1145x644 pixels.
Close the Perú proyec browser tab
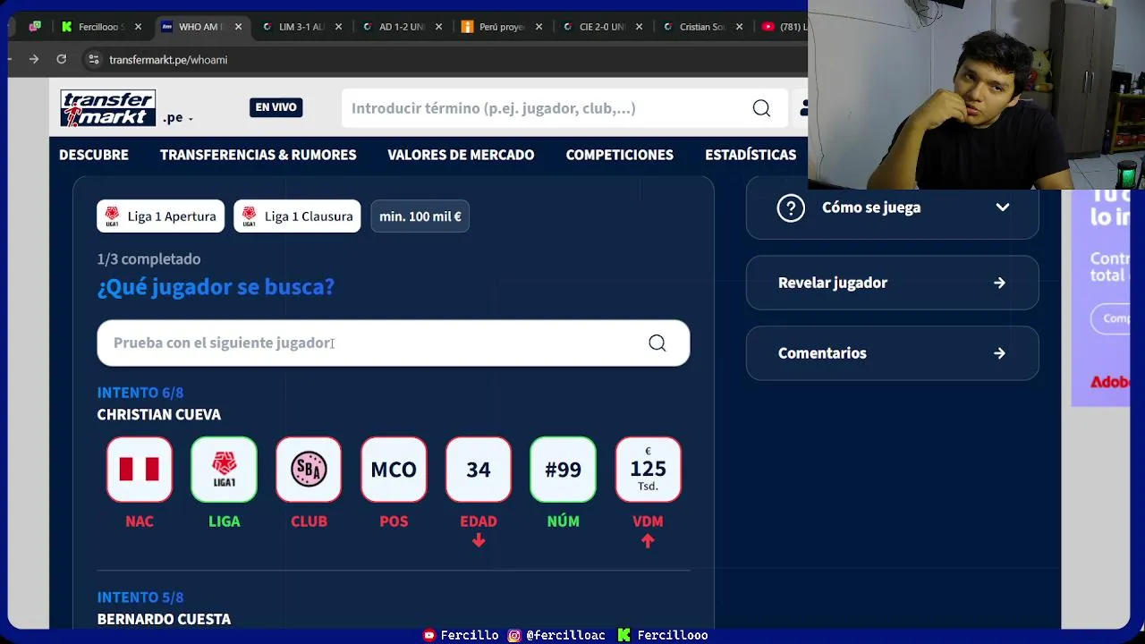pos(539,27)
